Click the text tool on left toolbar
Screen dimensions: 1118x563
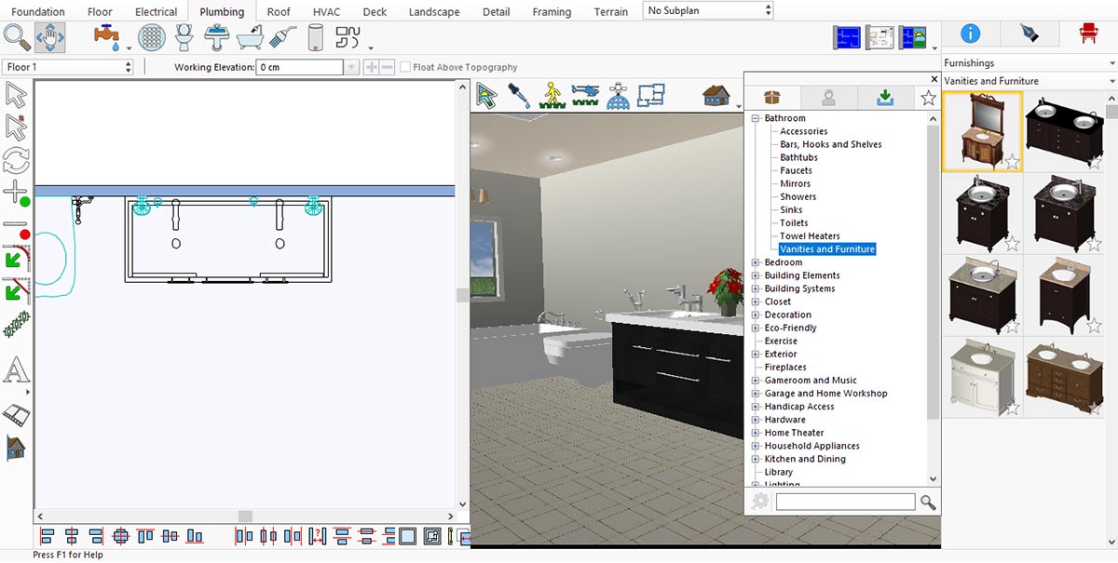click(x=17, y=371)
